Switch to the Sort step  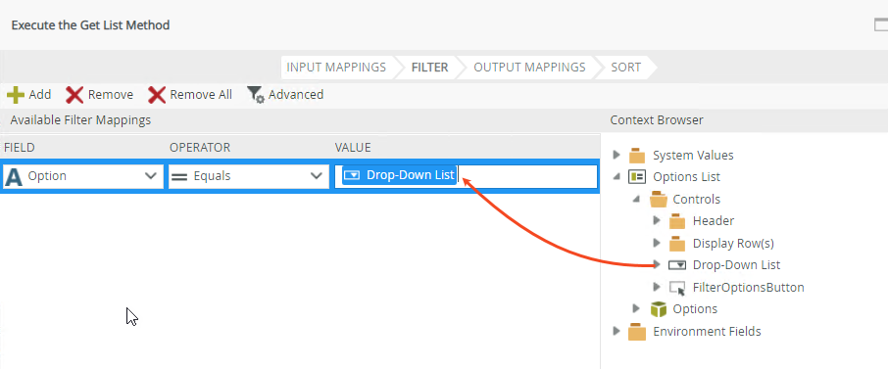coord(625,68)
